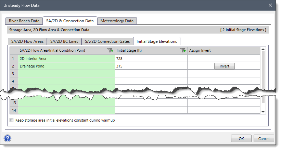281x150 pixels.
Task: Cancel the Unsteady Flow Data dialog
Action: click(x=264, y=138)
